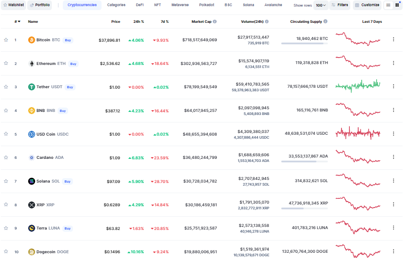Open the three-dot menu for Terra
Screen dimensions: 403x262
[x=393, y=228]
